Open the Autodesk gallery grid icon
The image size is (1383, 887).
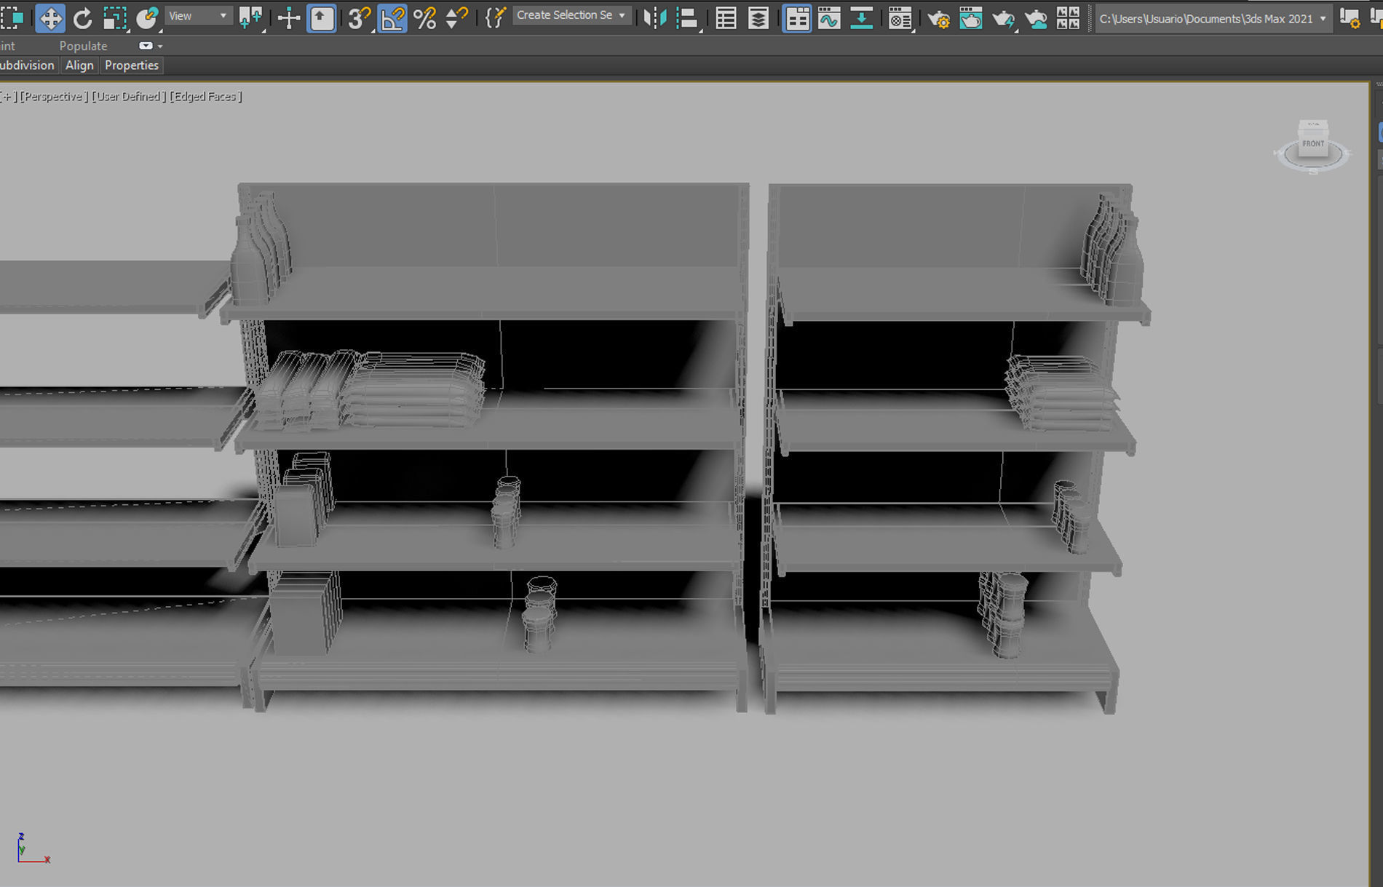coord(1068,18)
